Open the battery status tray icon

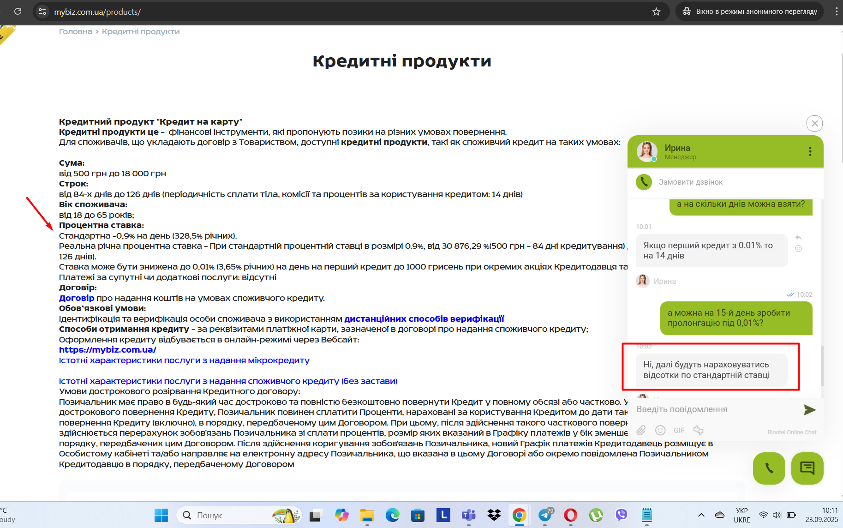791,515
